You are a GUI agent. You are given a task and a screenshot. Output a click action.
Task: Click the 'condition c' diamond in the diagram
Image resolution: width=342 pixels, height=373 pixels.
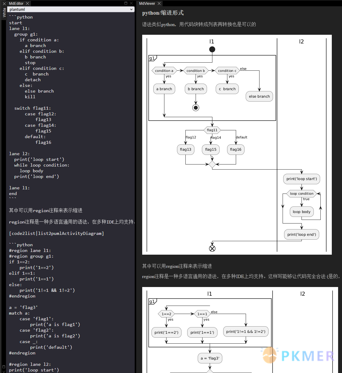227,71
